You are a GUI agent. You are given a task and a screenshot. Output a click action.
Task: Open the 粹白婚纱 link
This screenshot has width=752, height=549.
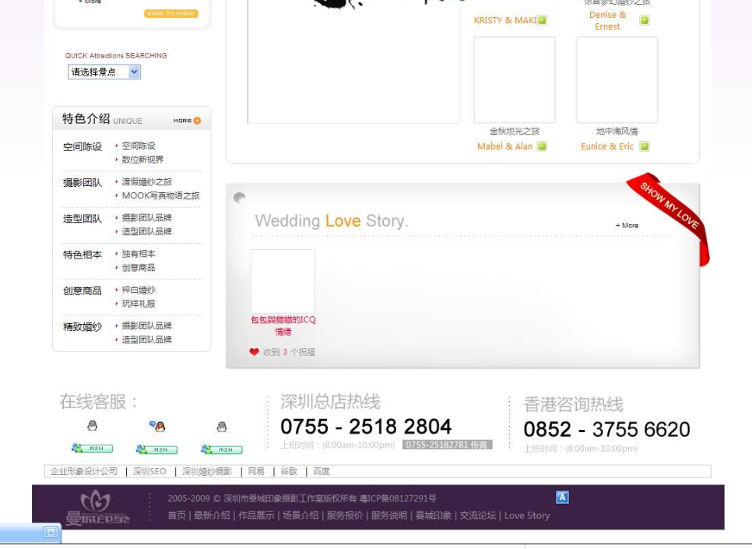coord(139,290)
